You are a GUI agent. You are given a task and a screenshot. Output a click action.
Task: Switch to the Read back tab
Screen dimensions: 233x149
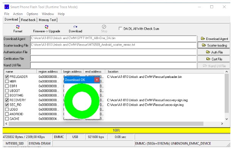28,20
